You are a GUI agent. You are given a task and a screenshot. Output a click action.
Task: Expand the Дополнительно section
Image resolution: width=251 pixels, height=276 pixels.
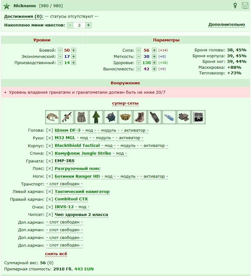pyautogui.click(x=226, y=25)
